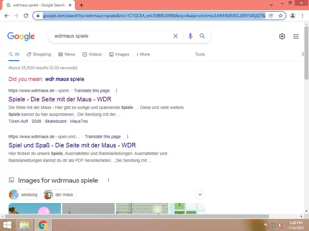Open the Türen Auf! sitelink

coord(18,122)
